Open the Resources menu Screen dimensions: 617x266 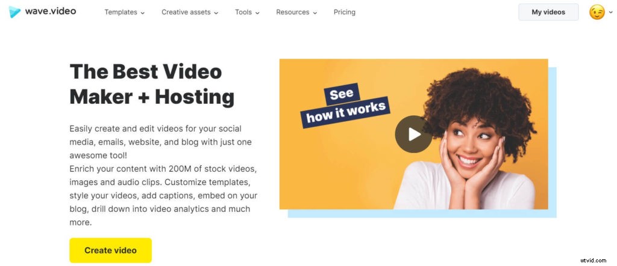coord(296,12)
